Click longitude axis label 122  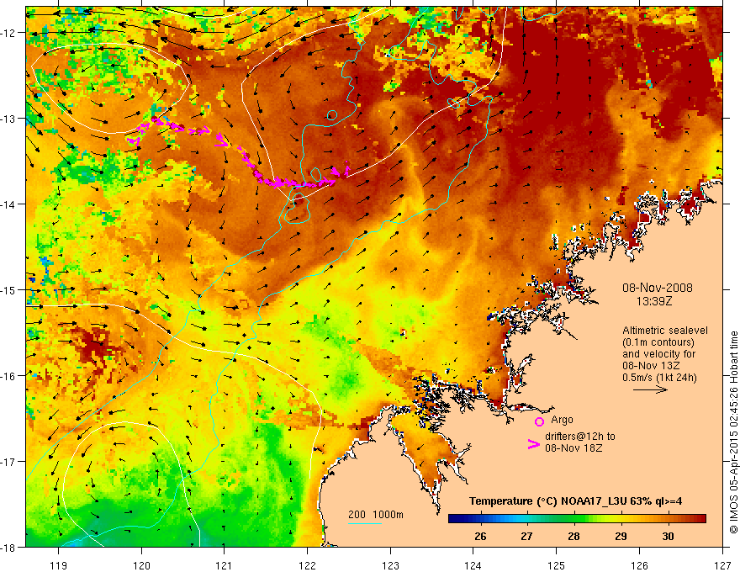pyautogui.click(x=307, y=565)
